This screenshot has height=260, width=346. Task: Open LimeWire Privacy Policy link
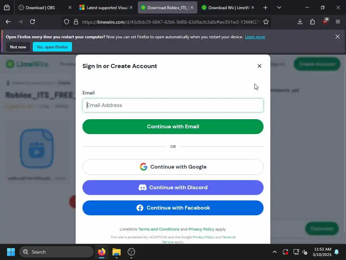[201, 229]
